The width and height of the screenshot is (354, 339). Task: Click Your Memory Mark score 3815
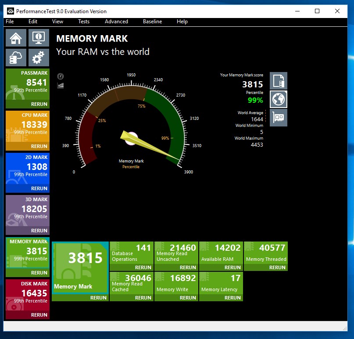(253, 84)
